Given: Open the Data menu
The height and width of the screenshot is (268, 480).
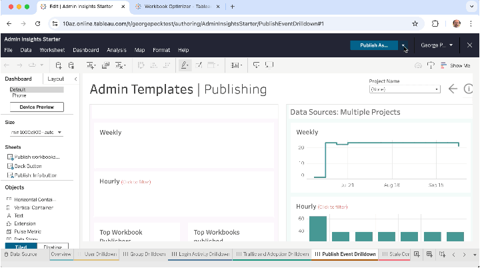Looking at the screenshot, I should [26, 50].
